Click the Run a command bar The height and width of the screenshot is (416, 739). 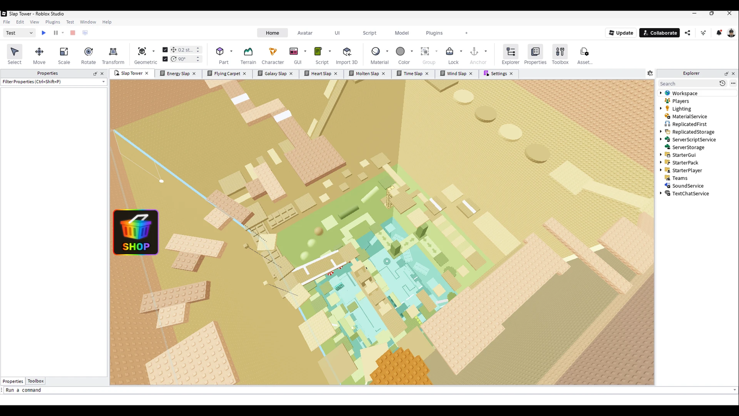(369, 390)
